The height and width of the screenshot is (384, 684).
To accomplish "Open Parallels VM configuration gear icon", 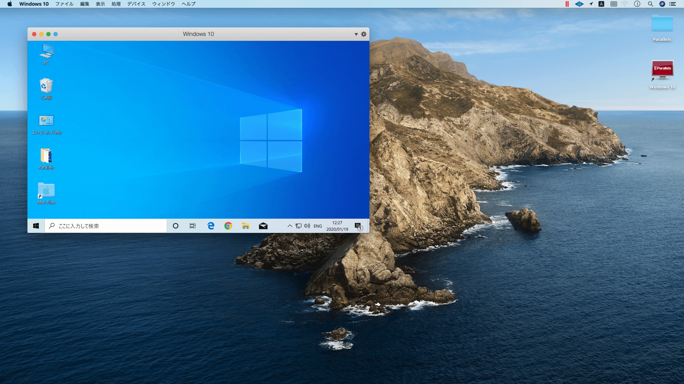I will (364, 34).
